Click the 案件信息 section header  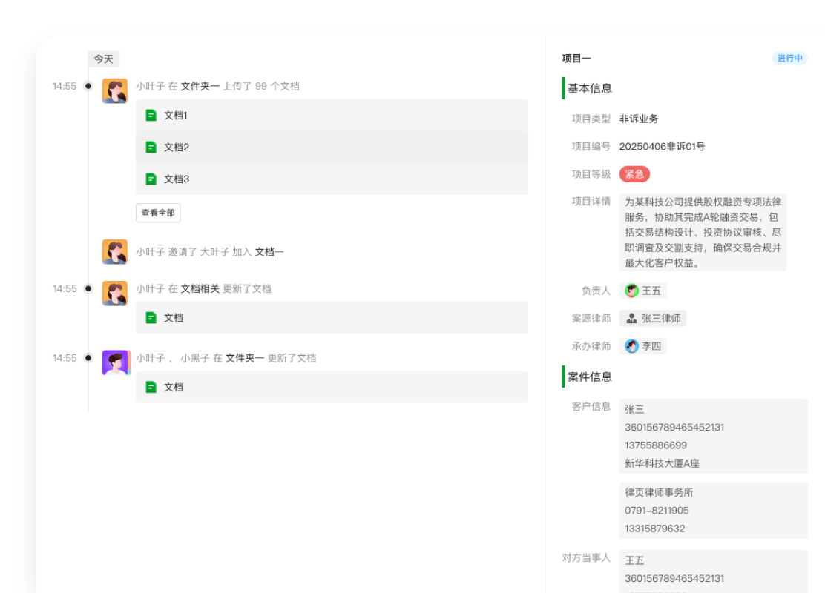click(589, 377)
